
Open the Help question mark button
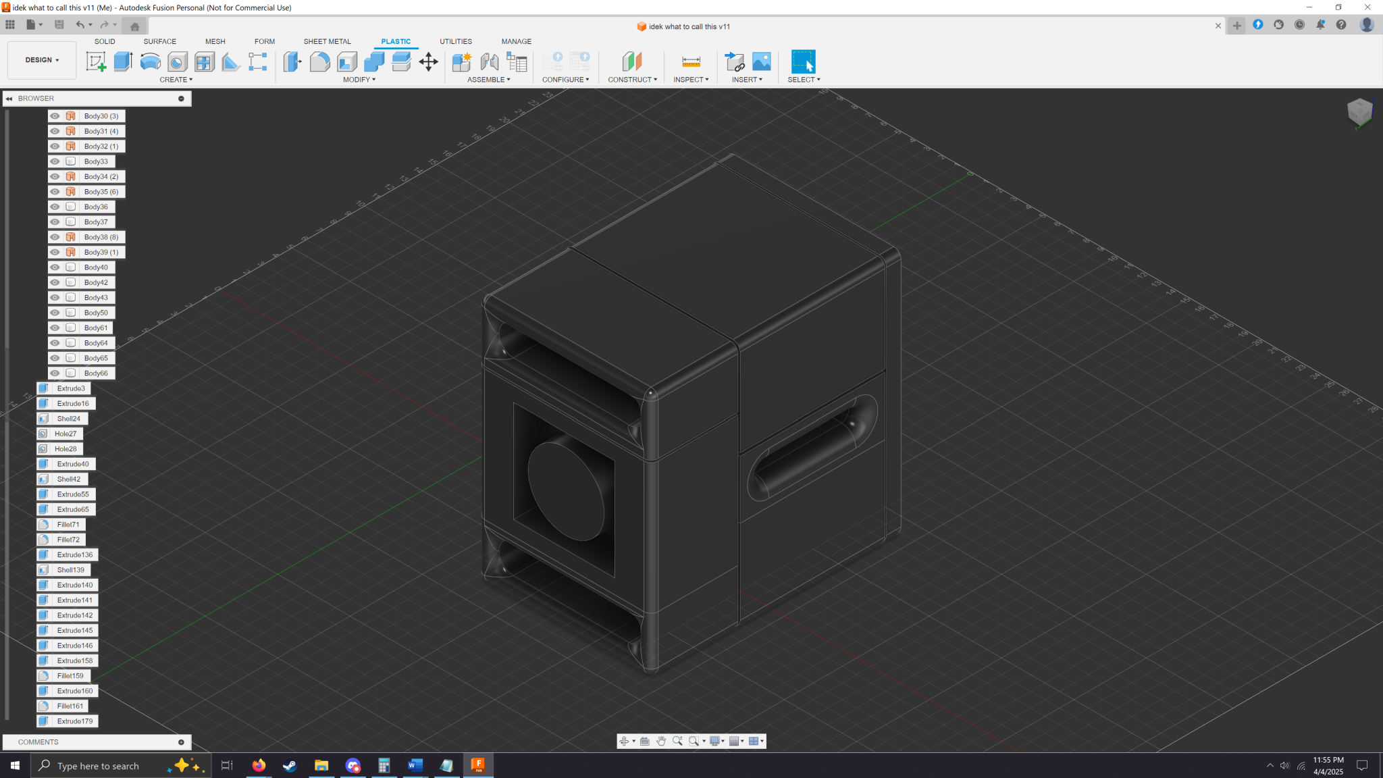[x=1341, y=25]
